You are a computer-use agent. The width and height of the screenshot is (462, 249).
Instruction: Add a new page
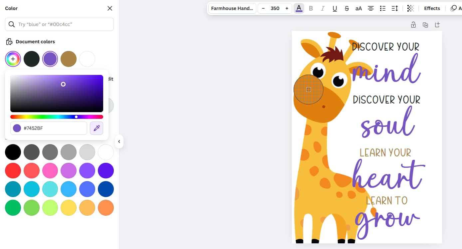tap(437, 25)
